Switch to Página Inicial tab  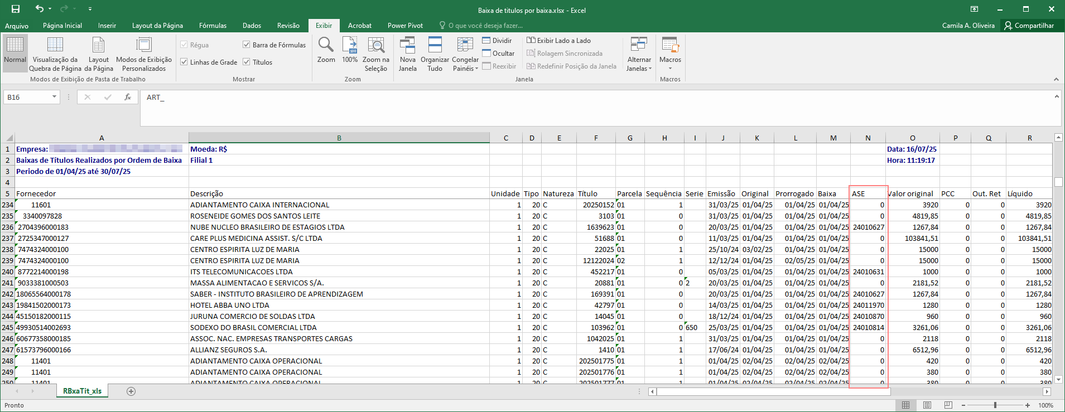[62, 26]
